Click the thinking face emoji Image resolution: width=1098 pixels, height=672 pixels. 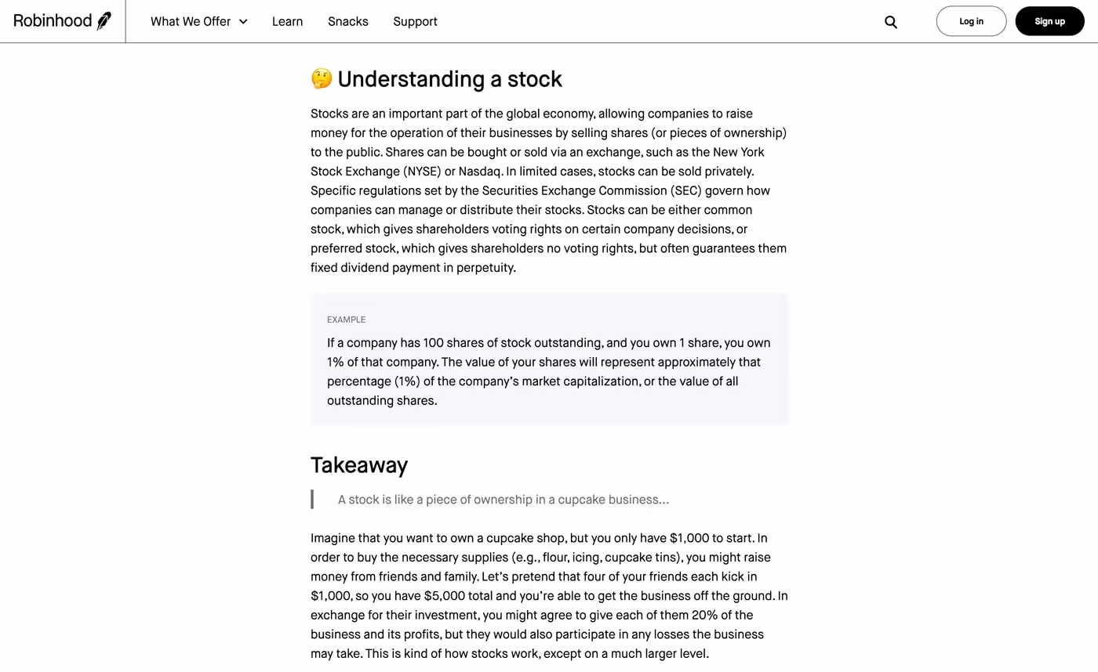click(x=322, y=79)
